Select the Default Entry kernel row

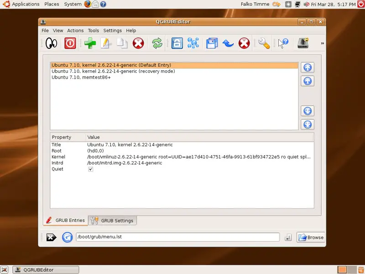[x=174, y=65]
